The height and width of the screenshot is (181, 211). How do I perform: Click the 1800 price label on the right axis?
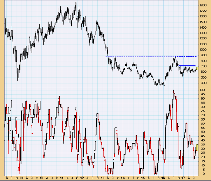click(203, 6)
